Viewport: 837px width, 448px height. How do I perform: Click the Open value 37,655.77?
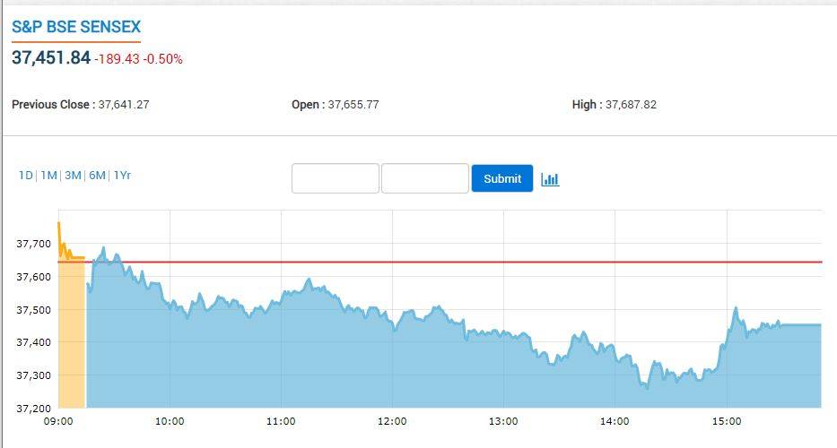pyautogui.click(x=353, y=105)
